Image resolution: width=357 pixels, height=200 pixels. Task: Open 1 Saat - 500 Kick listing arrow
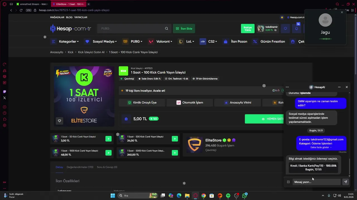175,139
